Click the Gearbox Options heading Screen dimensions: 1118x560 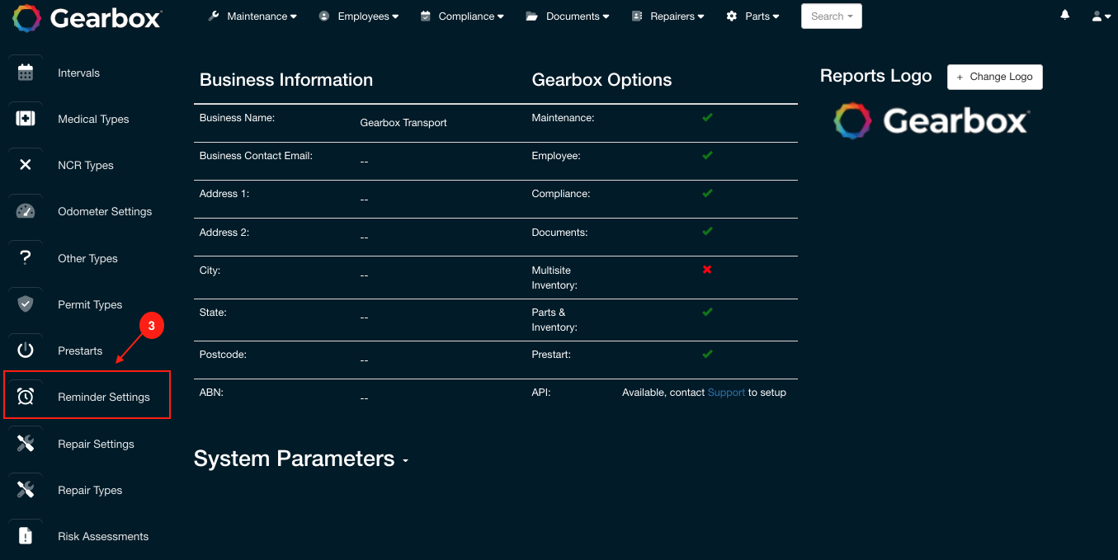(601, 80)
